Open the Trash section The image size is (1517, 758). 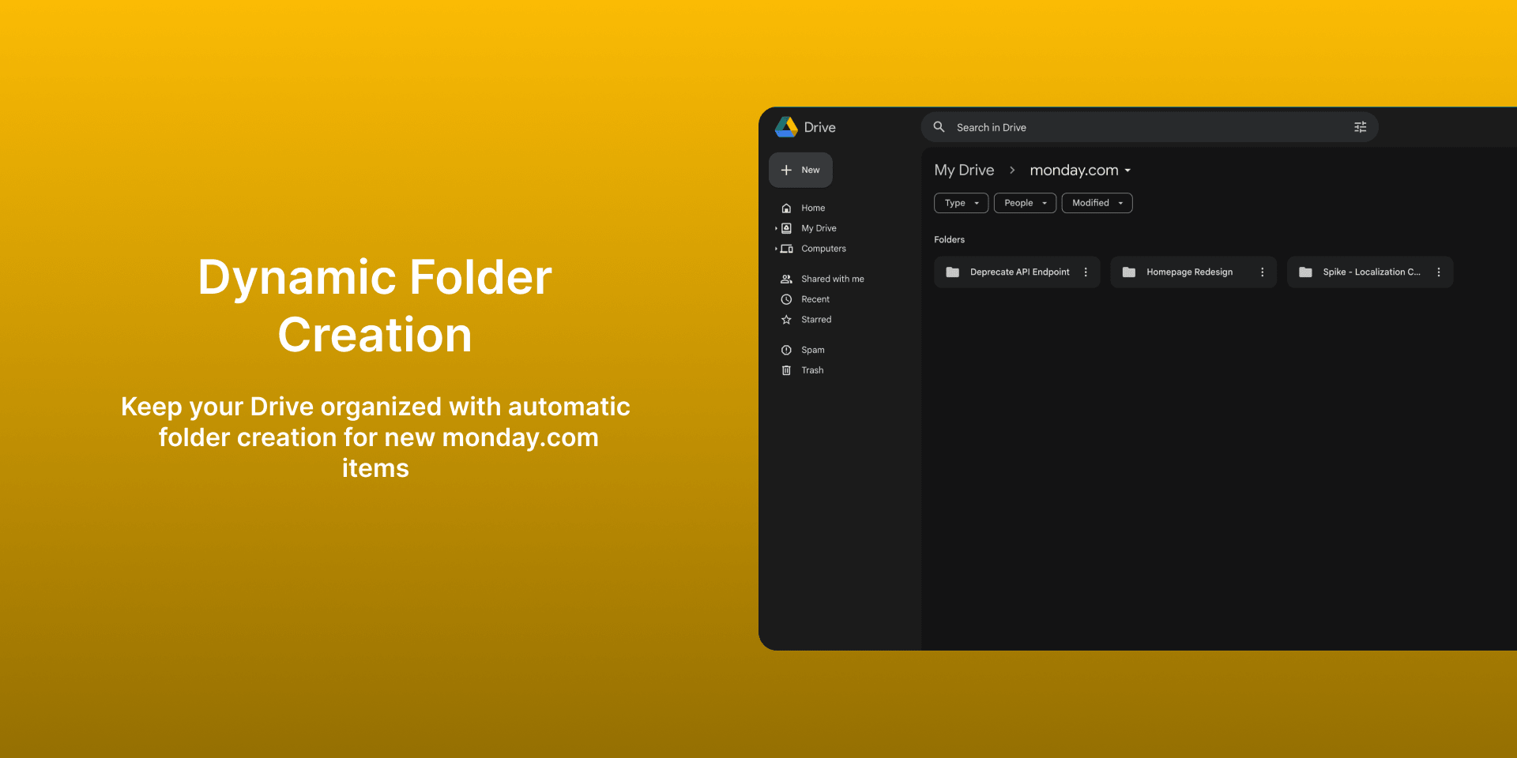pos(812,370)
